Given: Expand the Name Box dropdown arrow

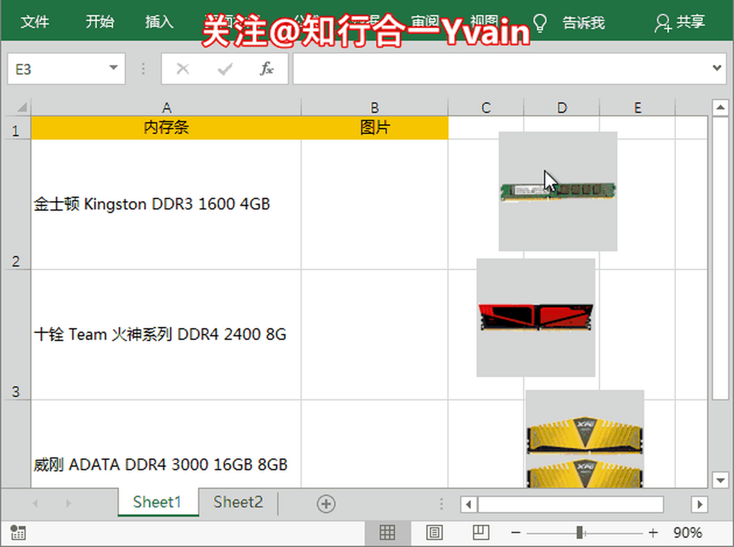Looking at the screenshot, I should coord(113,68).
